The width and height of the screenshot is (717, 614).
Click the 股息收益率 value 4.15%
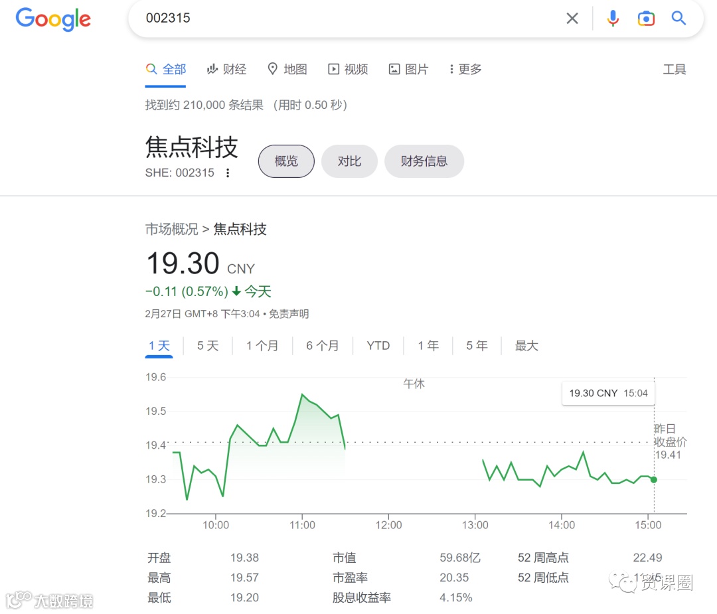pos(456,597)
